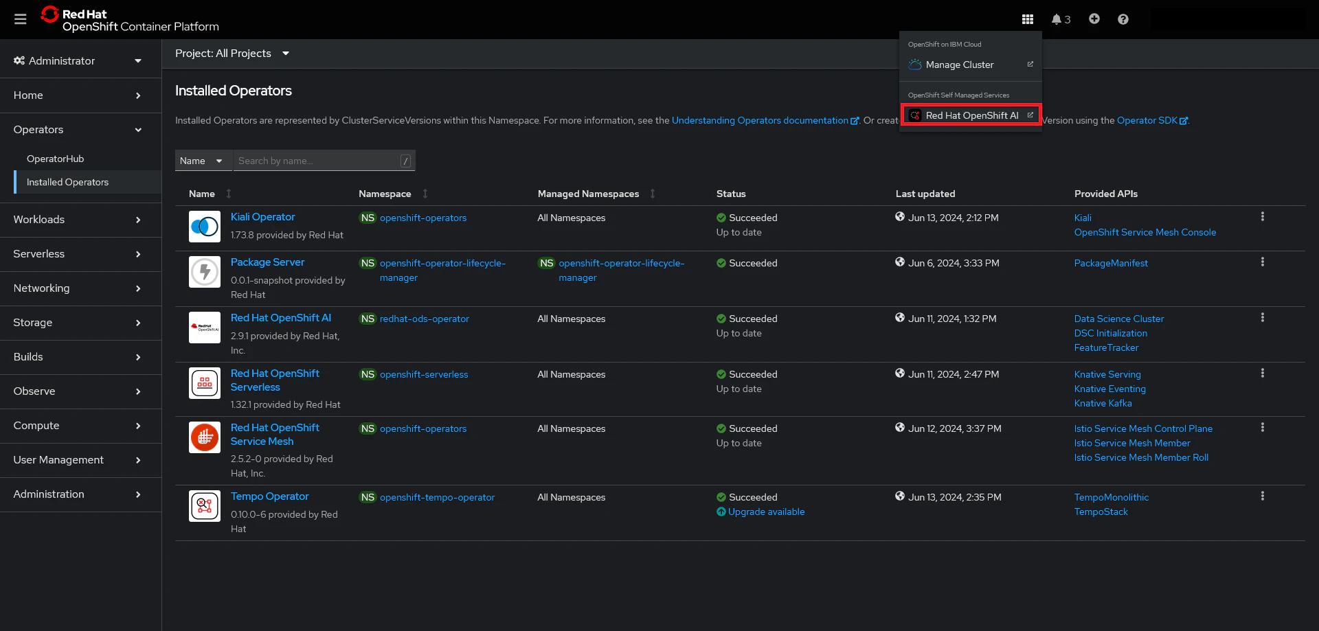
Task: Click external link icon beside Manage Cluster
Action: tap(1030, 64)
